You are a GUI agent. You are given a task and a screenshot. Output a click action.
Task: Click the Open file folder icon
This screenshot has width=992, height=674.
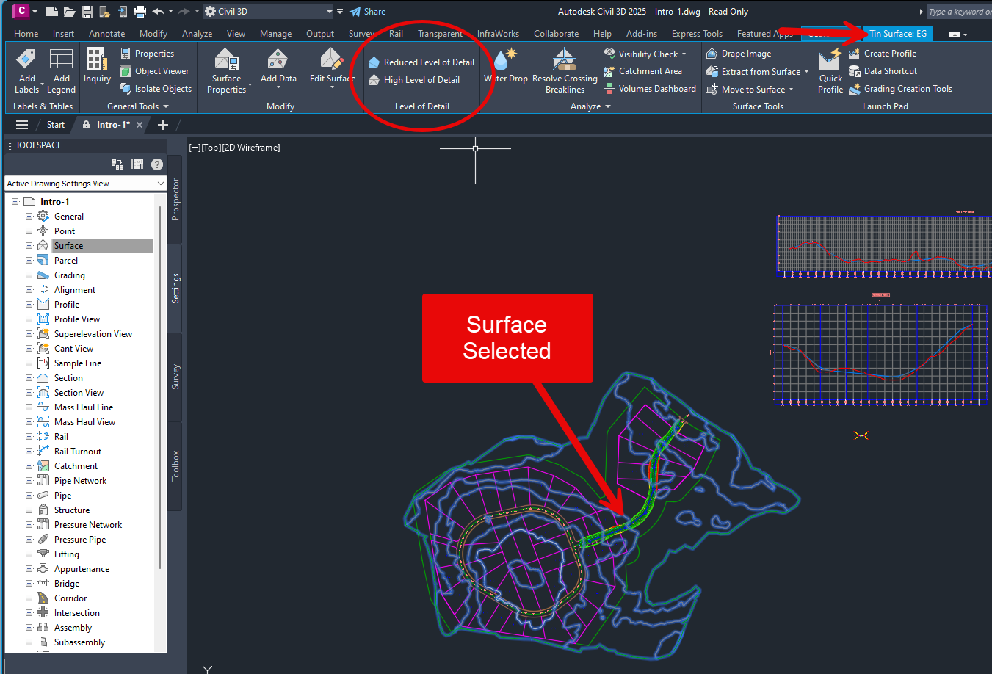click(69, 12)
